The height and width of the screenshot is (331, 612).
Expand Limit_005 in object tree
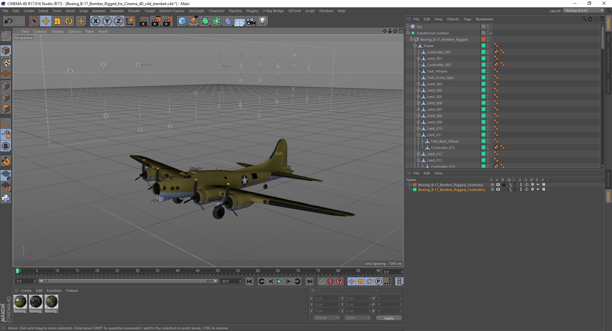419,97
